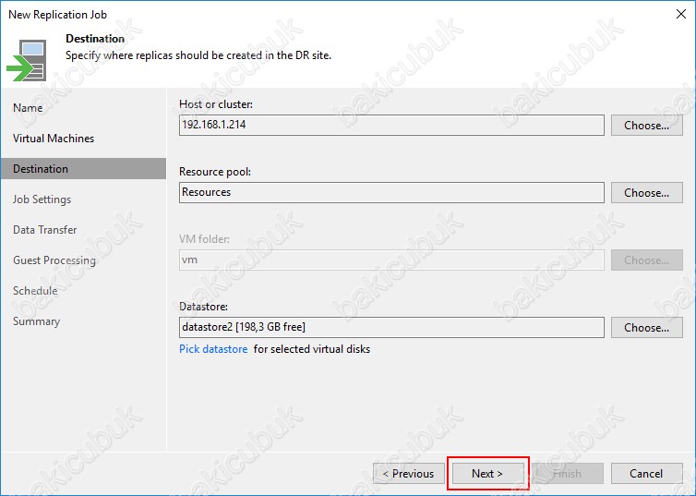
Task: Proceed with the Next button
Action: coord(487,474)
